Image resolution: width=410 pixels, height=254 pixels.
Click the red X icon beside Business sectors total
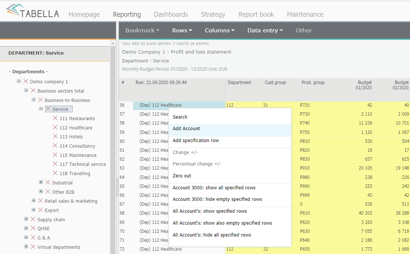tap(33, 90)
